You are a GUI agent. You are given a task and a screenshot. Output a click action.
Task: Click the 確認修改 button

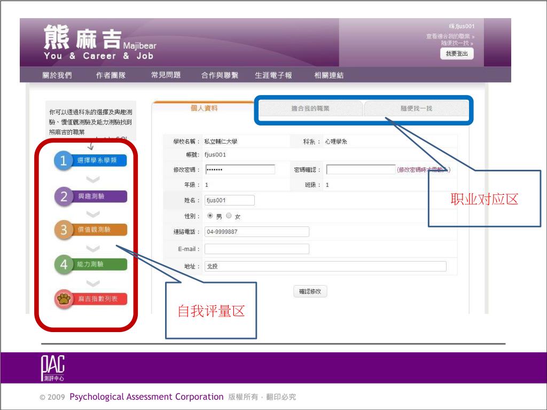(x=310, y=291)
